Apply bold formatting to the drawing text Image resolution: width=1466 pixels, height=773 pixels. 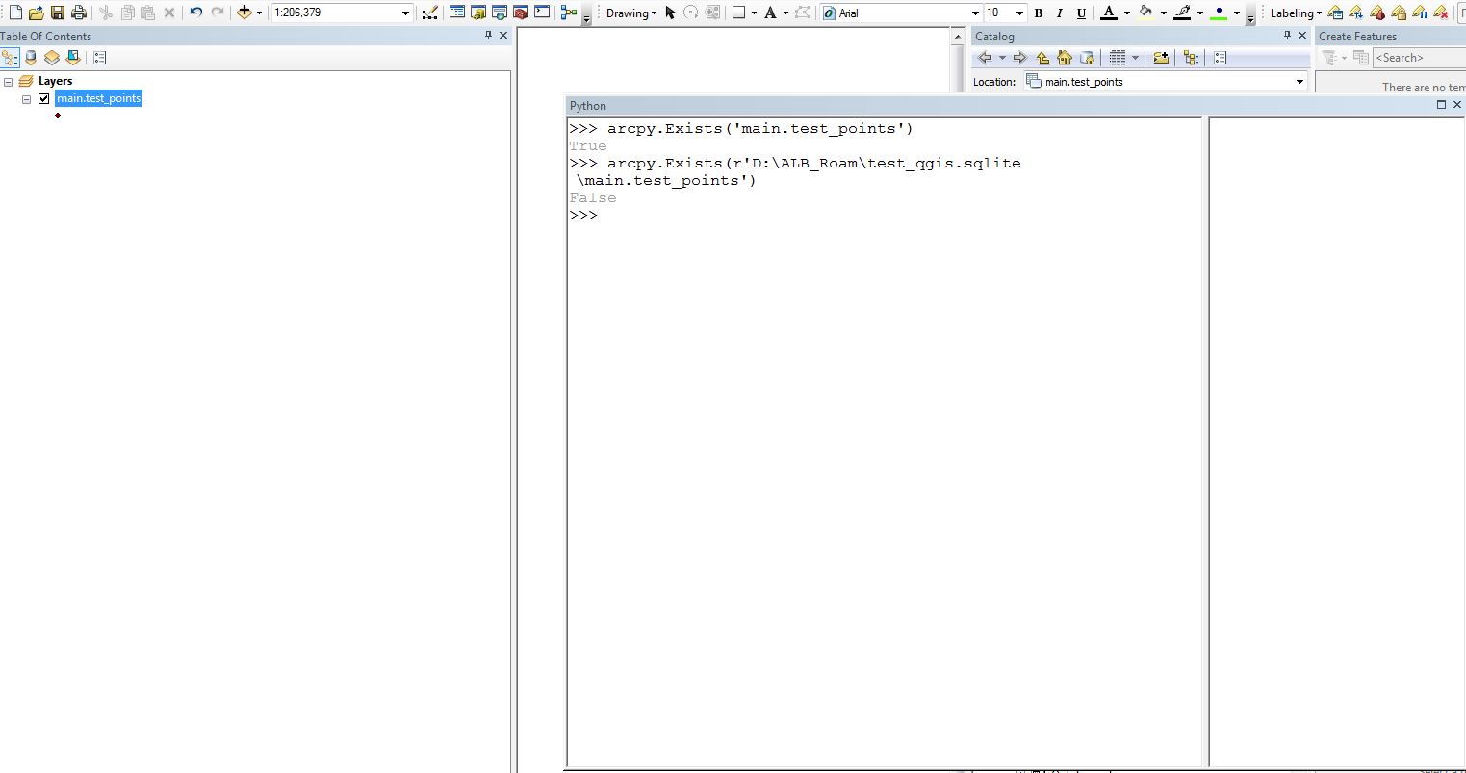(1039, 13)
